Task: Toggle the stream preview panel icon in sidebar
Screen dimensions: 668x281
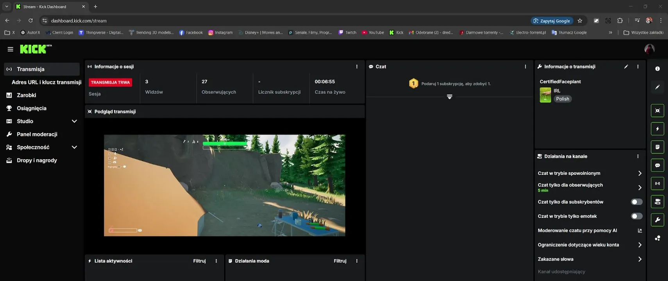Action: point(657,110)
